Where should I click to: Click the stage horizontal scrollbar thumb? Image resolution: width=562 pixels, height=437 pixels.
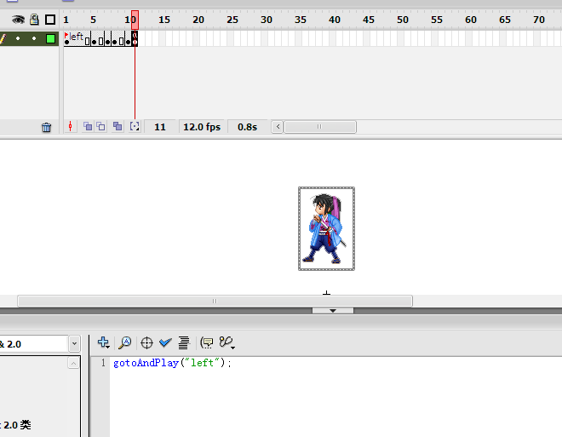(x=215, y=302)
